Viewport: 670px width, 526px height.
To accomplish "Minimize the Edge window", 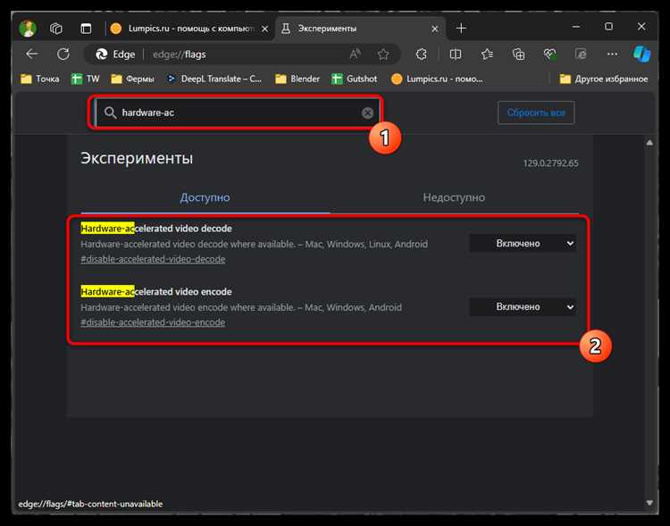I will pyautogui.click(x=576, y=27).
